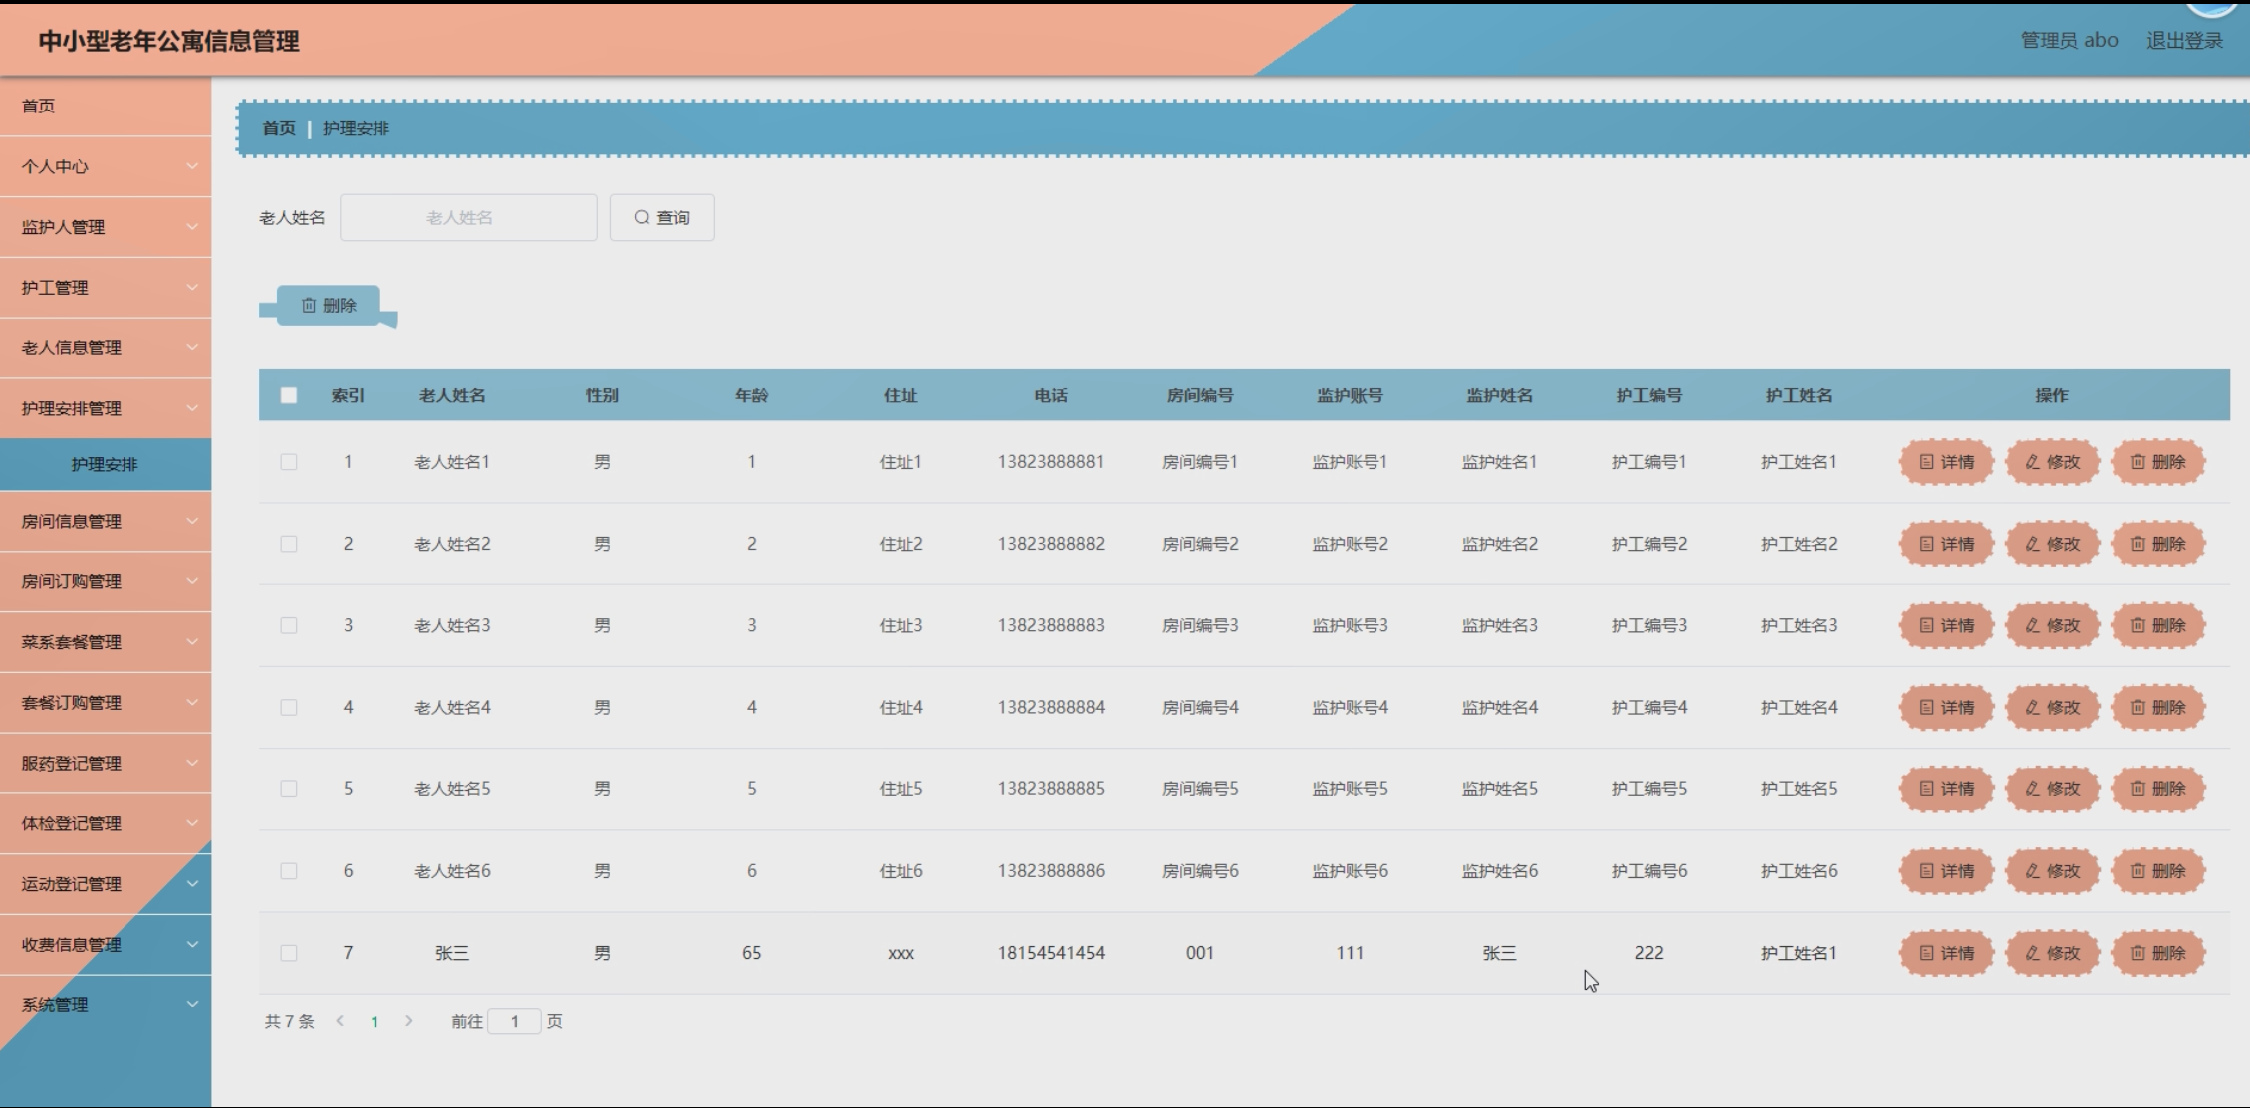
Task: Click the batch delete trash button
Action: tap(329, 305)
